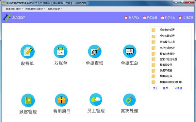This screenshot has height=122, width=196.
Task: Close the application window
Action: pyautogui.click(x=189, y=2)
